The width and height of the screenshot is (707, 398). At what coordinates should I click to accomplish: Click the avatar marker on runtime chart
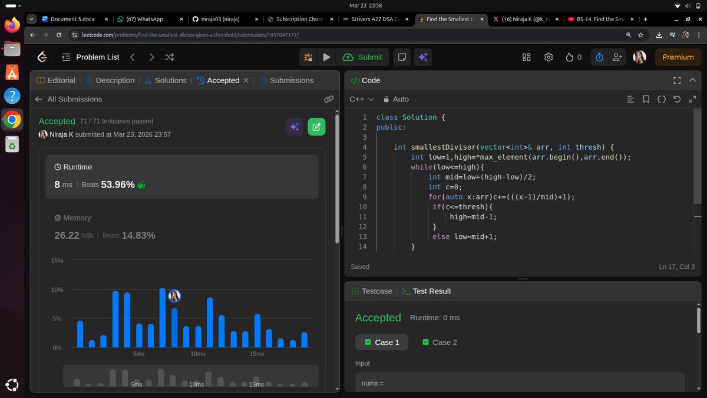[174, 296]
